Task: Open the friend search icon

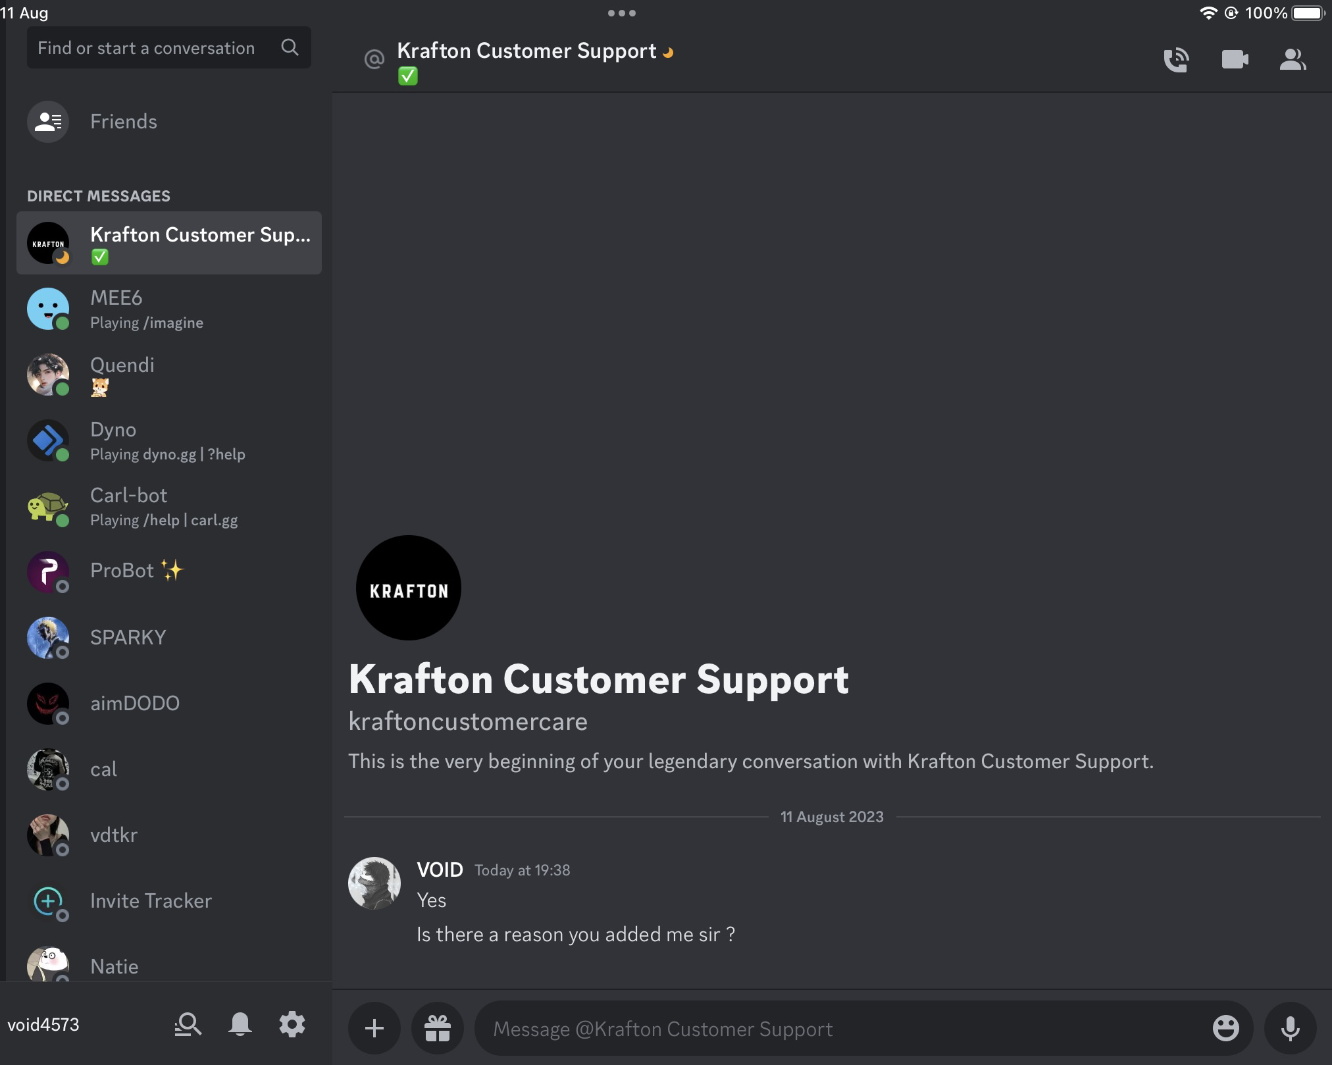Action: pos(188,1024)
